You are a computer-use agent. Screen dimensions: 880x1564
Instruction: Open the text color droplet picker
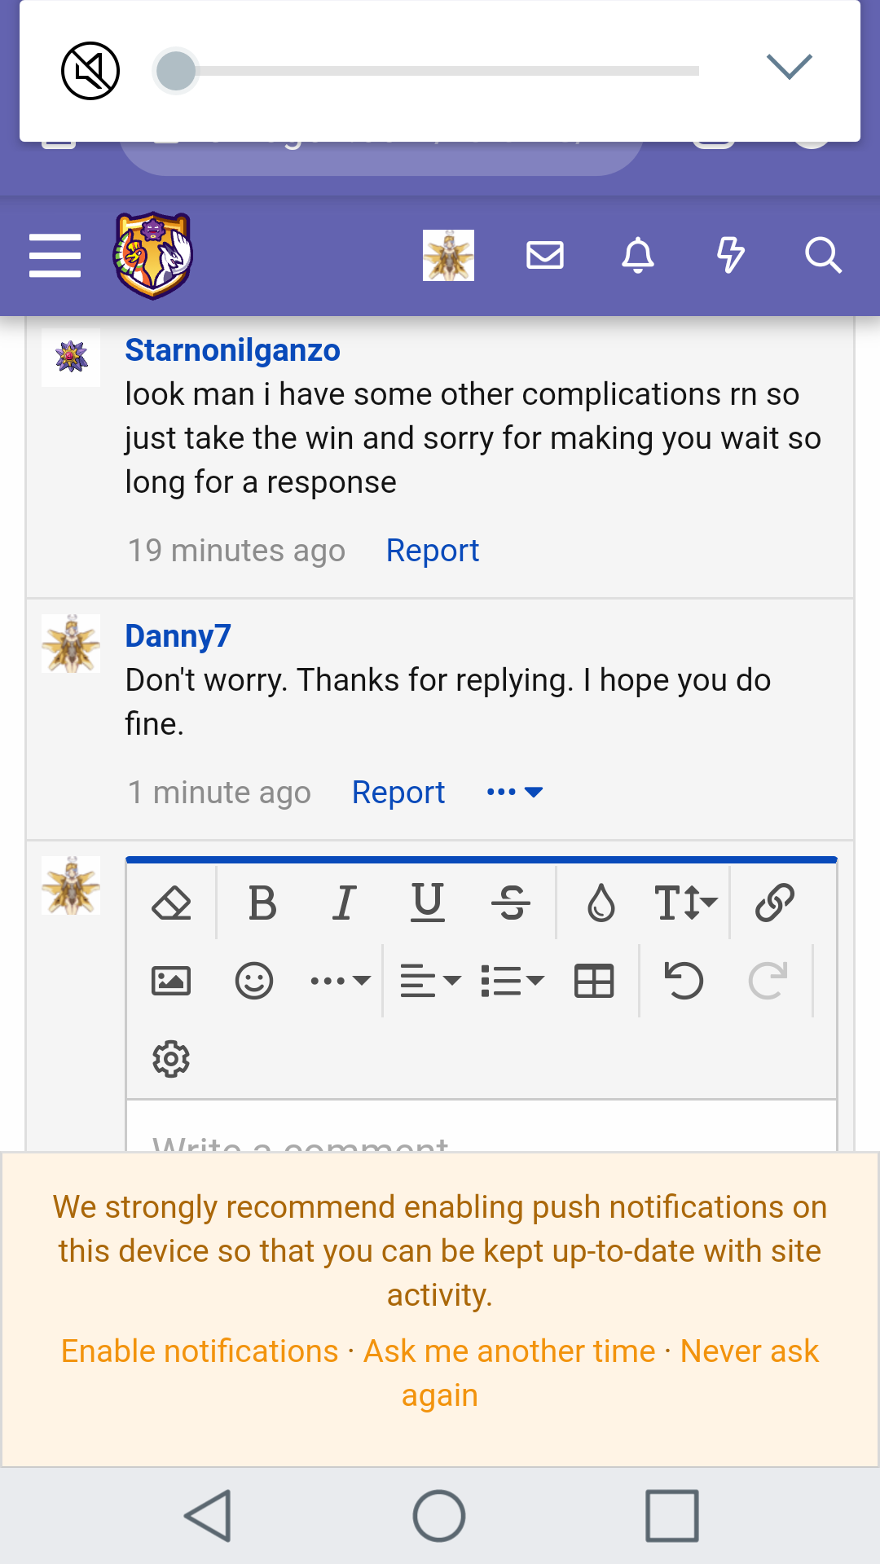click(601, 903)
